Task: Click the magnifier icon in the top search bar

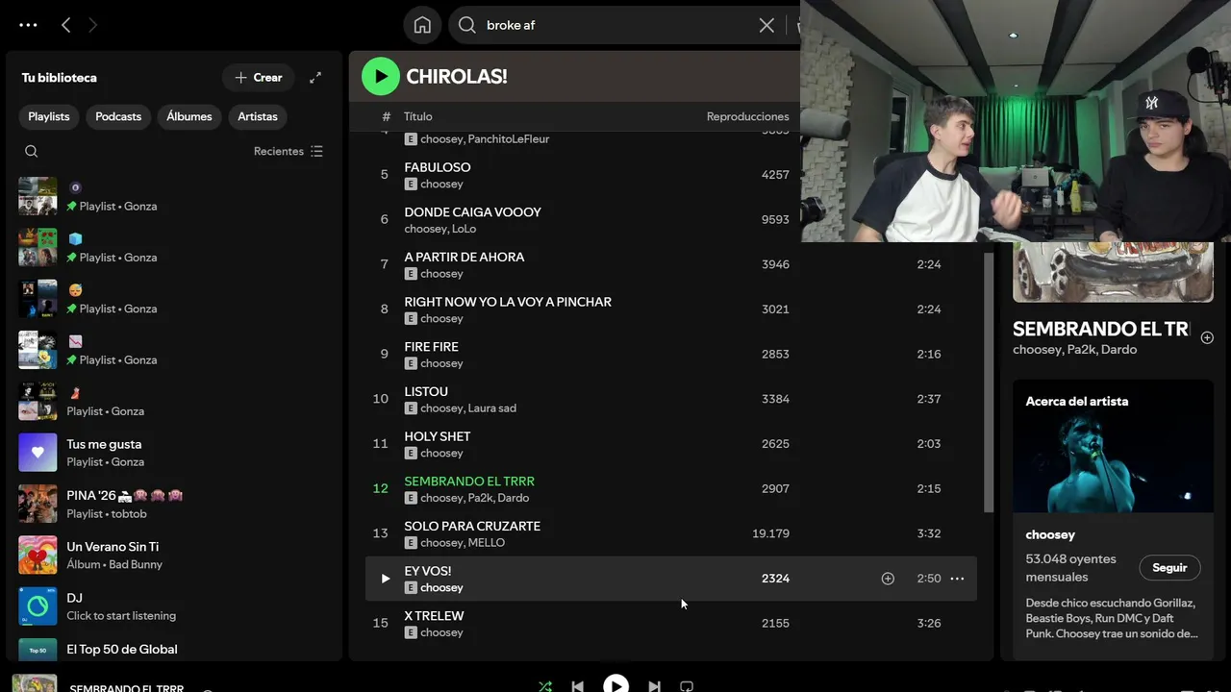Action: pyautogui.click(x=467, y=25)
